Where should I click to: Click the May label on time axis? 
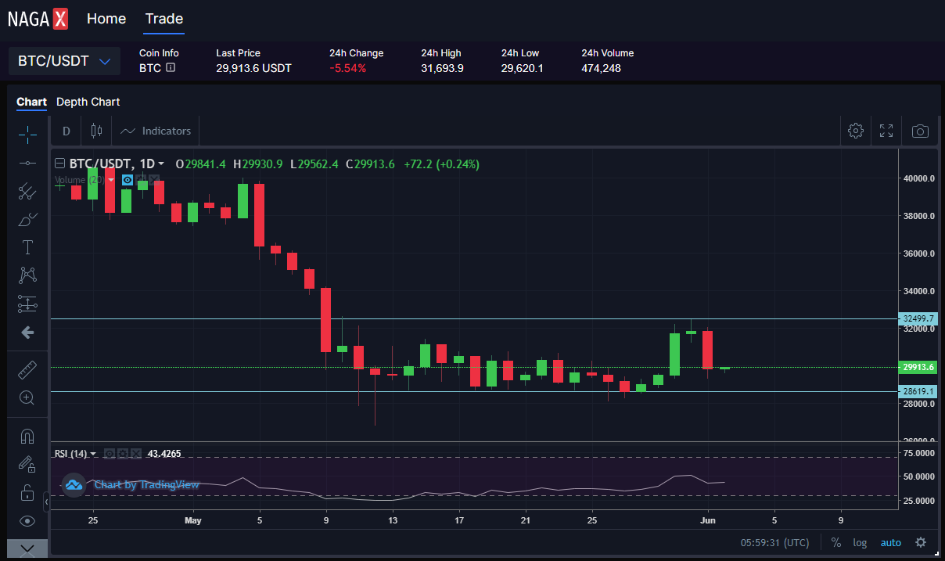193,520
